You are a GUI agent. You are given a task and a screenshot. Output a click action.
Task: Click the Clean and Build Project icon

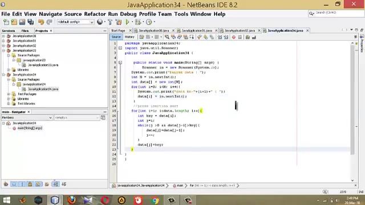point(119,22)
